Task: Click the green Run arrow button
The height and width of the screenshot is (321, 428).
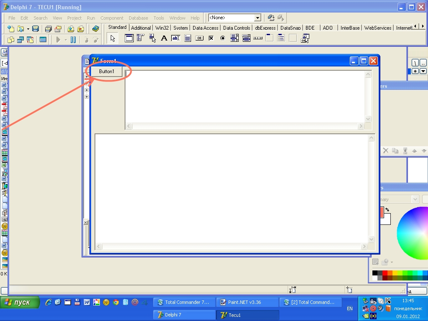Action: [x=58, y=40]
